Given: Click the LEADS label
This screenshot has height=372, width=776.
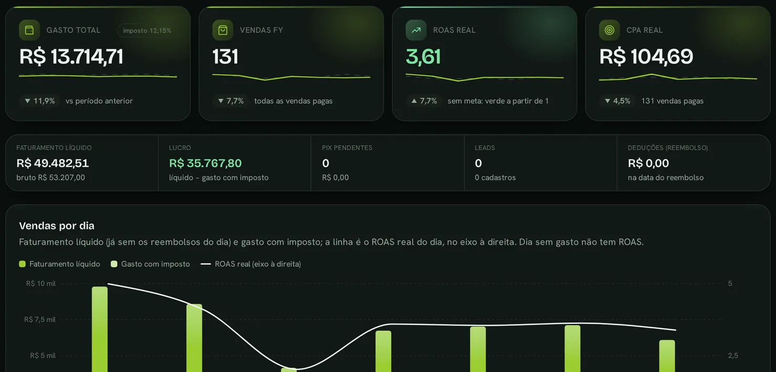Looking at the screenshot, I should pyautogui.click(x=485, y=148).
